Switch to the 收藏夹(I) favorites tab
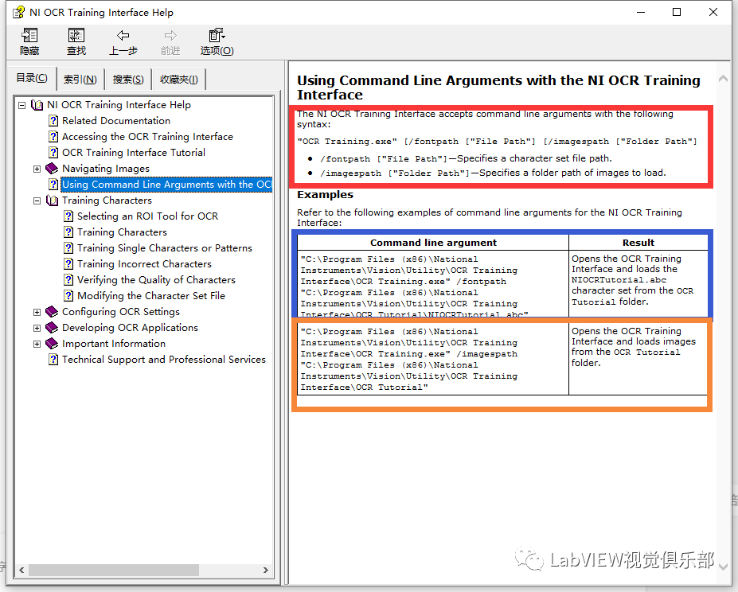 tap(179, 80)
